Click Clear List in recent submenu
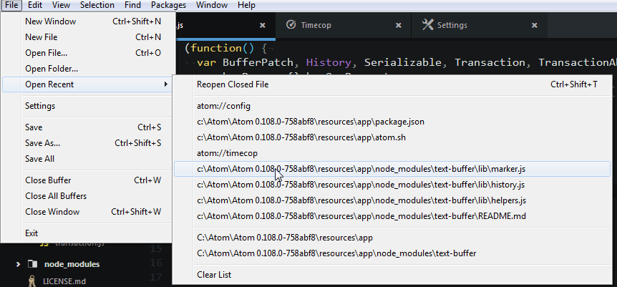617x287 pixels. click(392, 275)
